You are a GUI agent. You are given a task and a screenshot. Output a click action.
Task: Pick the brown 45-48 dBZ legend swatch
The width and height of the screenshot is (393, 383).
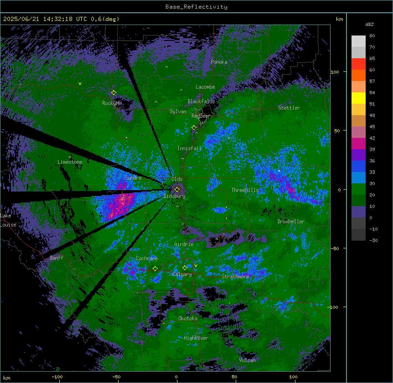(358, 121)
